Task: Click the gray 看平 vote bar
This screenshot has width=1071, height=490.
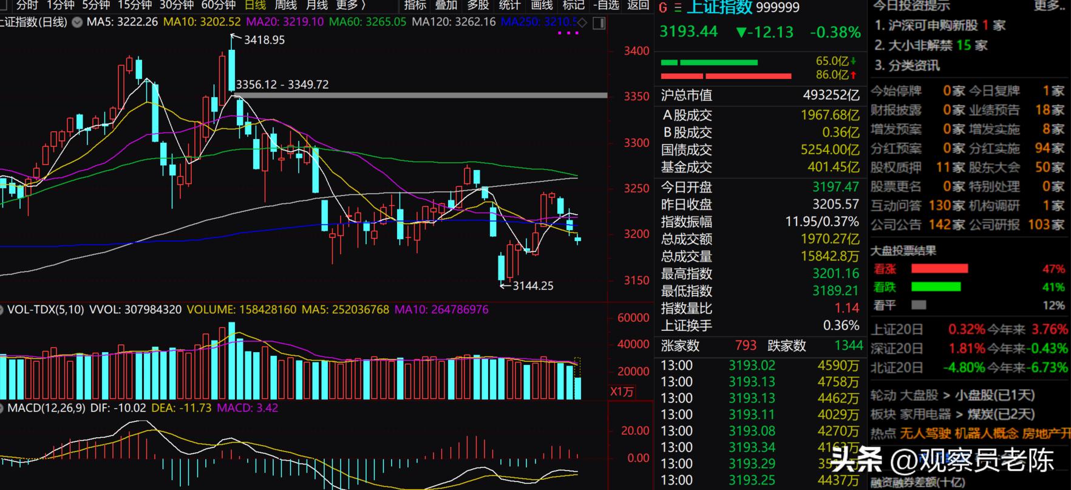Action: point(919,305)
